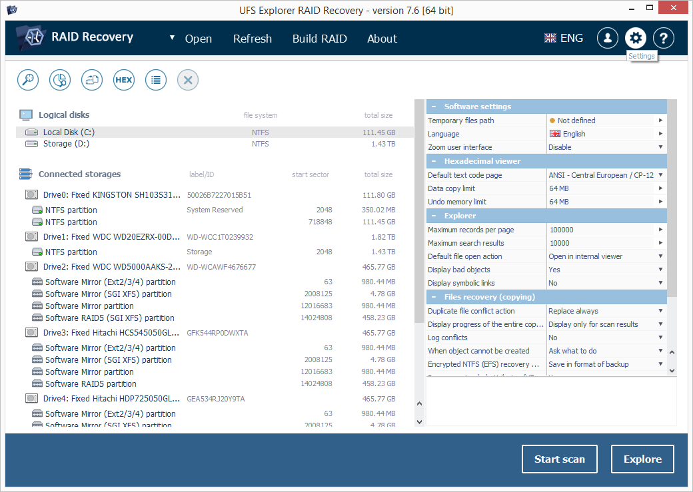Click the storage list scroll down arrow
The height and width of the screenshot is (492, 693).
tap(419, 422)
